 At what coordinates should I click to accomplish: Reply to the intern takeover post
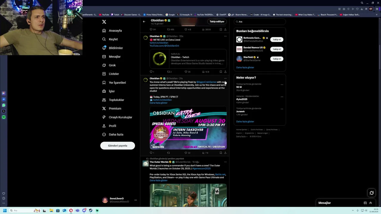(152, 153)
